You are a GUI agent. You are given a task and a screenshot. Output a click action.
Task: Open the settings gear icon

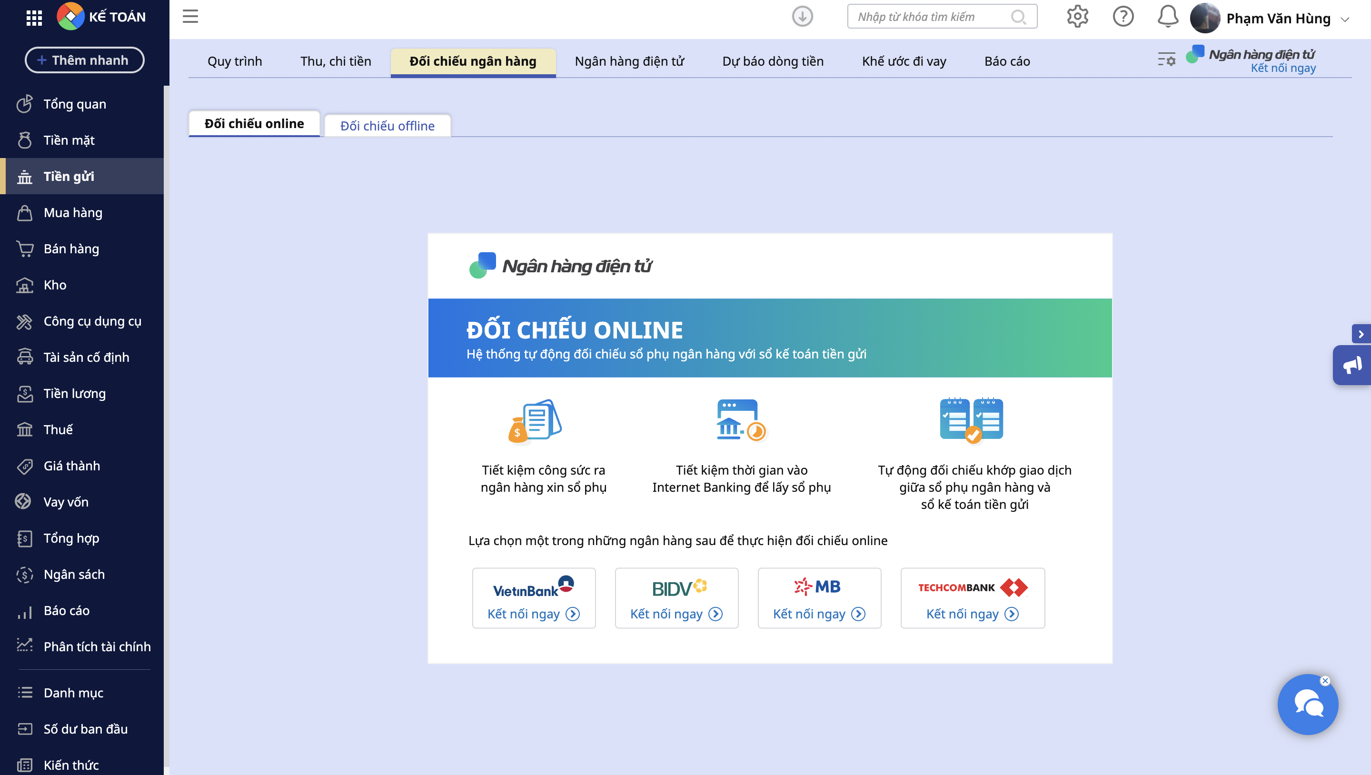point(1077,17)
